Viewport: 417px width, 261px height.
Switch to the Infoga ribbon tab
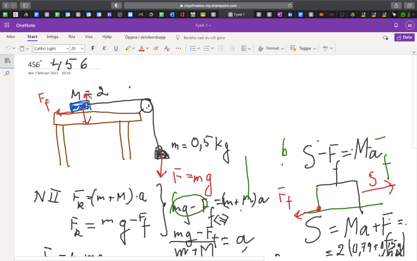pos(52,37)
